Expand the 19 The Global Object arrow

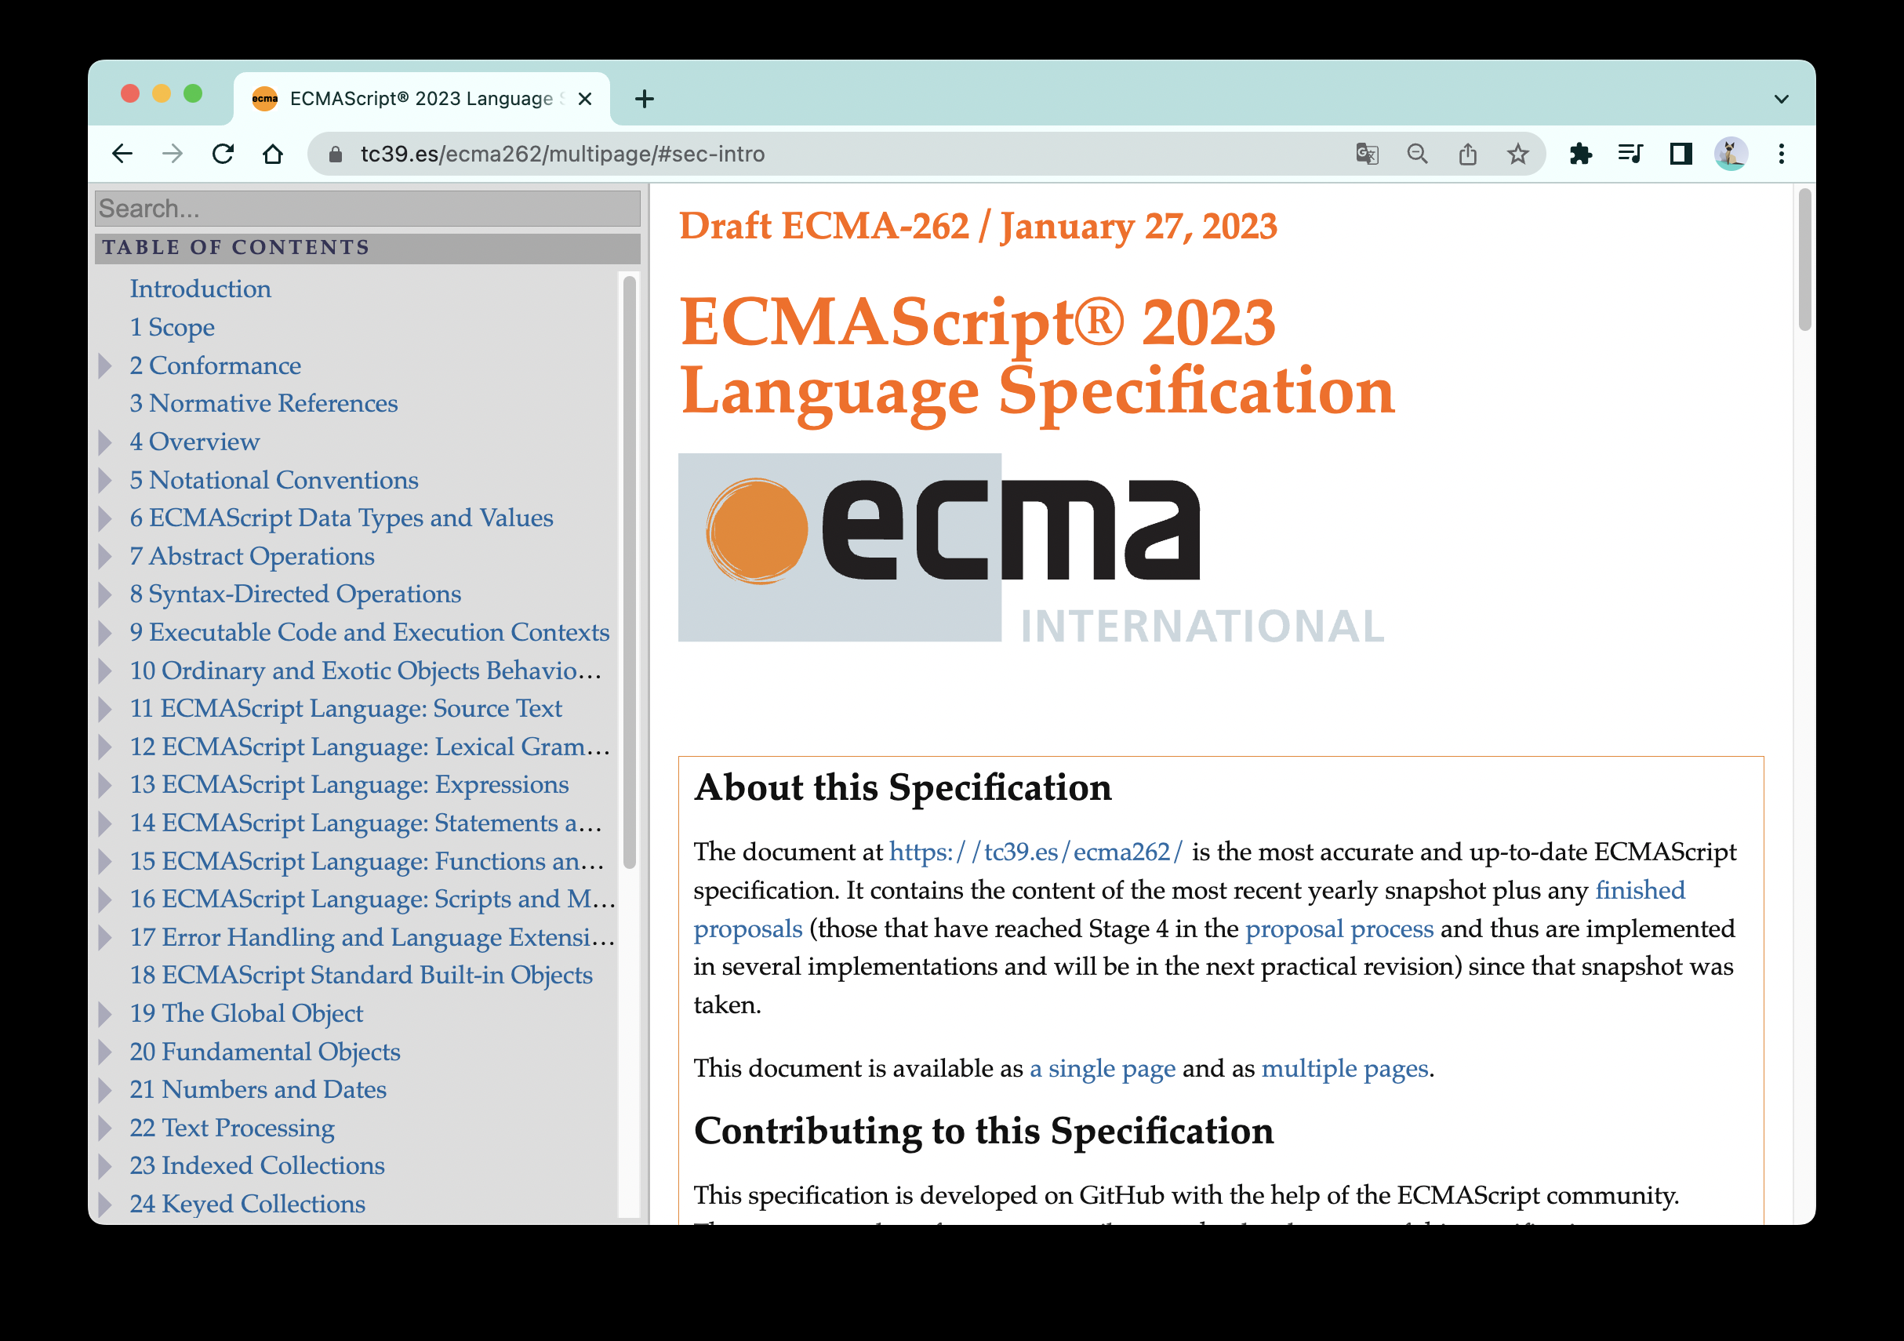pyautogui.click(x=105, y=1013)
